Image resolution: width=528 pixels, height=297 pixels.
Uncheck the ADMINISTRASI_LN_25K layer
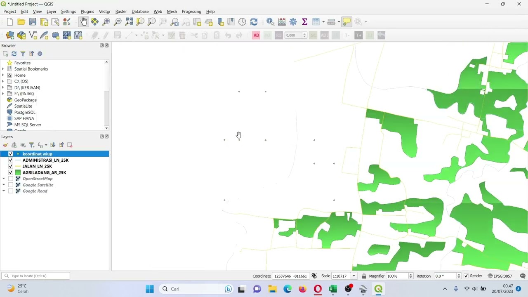coord(11,160)
